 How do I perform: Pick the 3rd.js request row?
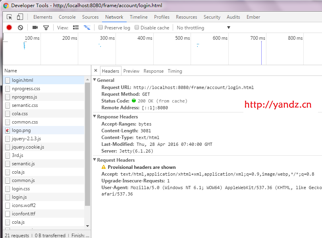coord(44,155)
